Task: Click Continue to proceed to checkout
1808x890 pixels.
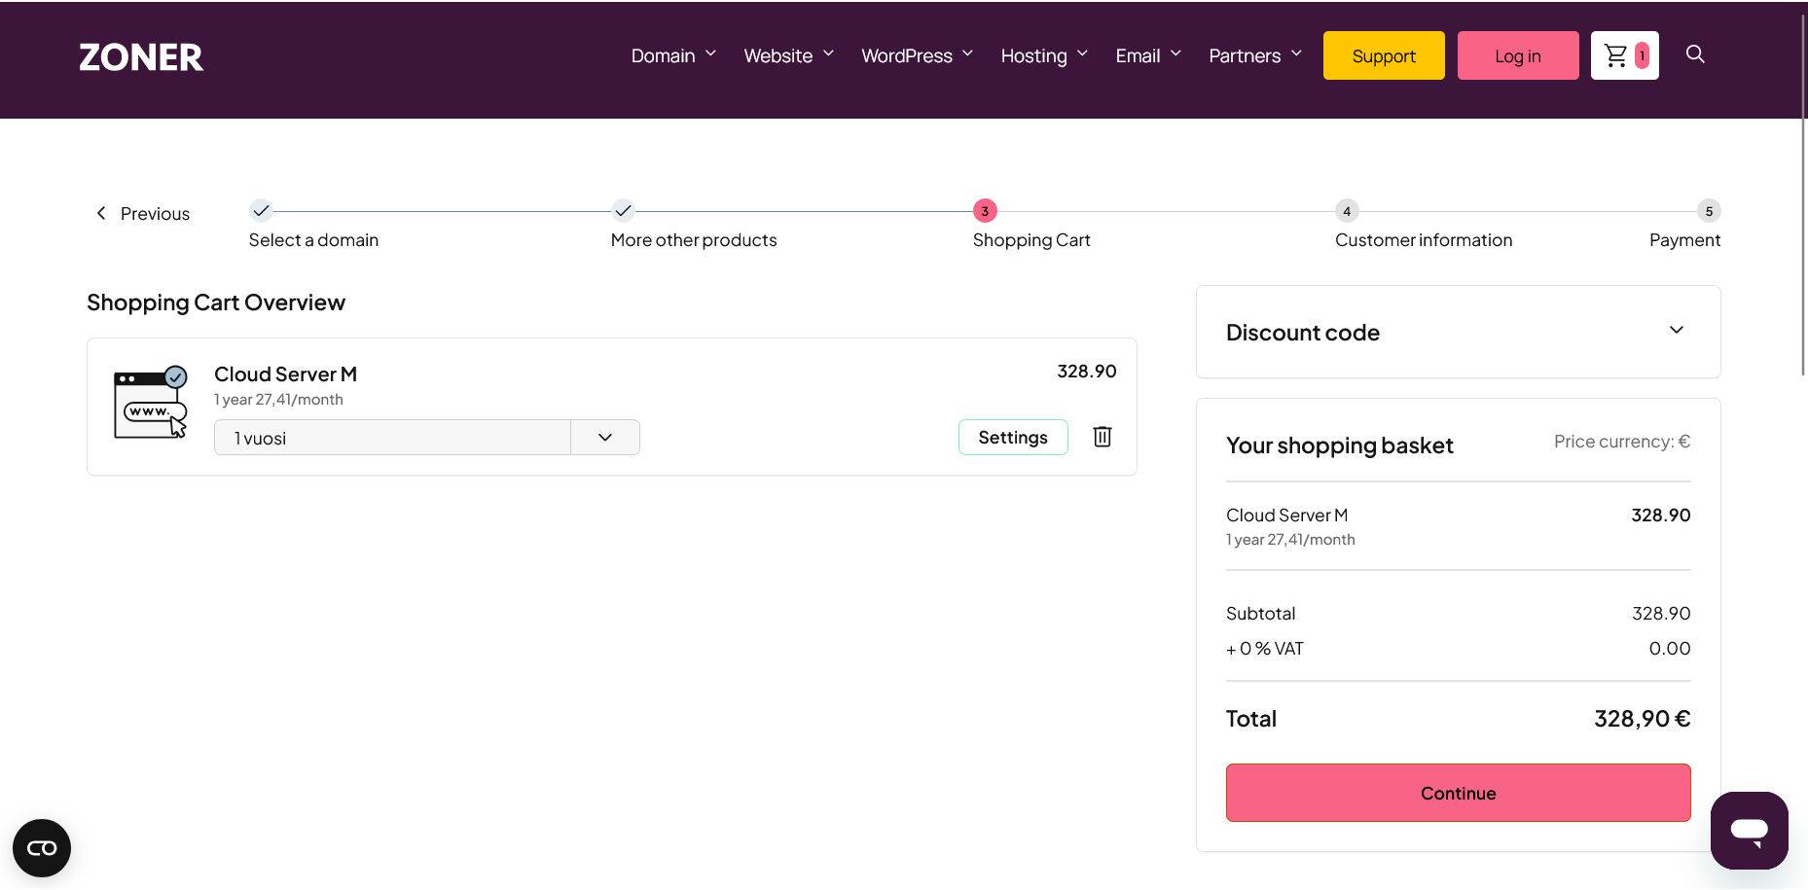Action: tap(1458, 793)
